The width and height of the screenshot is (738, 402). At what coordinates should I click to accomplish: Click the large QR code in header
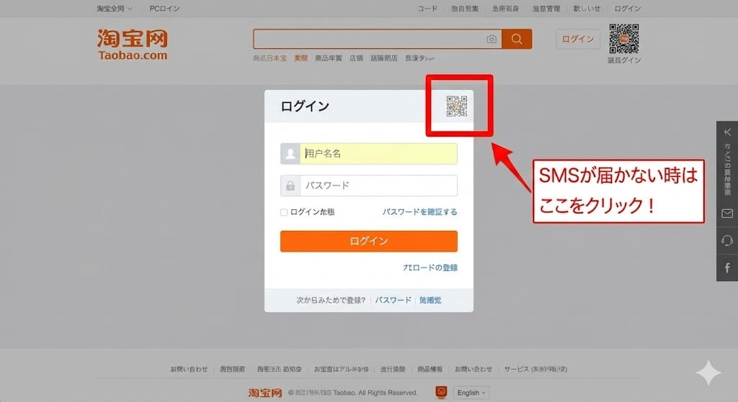click(x=623, y=39)
